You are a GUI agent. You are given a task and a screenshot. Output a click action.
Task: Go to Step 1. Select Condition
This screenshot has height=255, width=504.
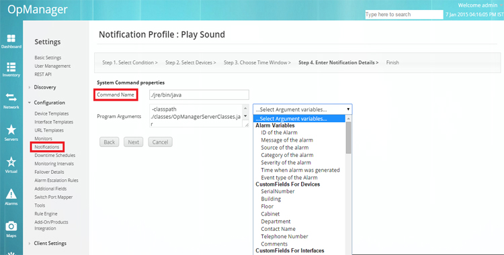(x=130, y=62)
